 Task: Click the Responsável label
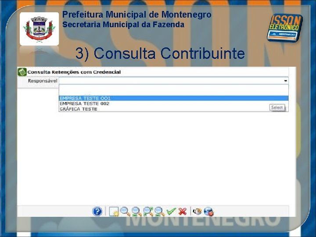pos(43,81)
